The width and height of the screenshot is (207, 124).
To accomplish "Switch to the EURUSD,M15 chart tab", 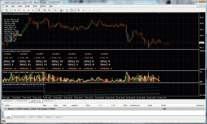I will pos(22,101).
